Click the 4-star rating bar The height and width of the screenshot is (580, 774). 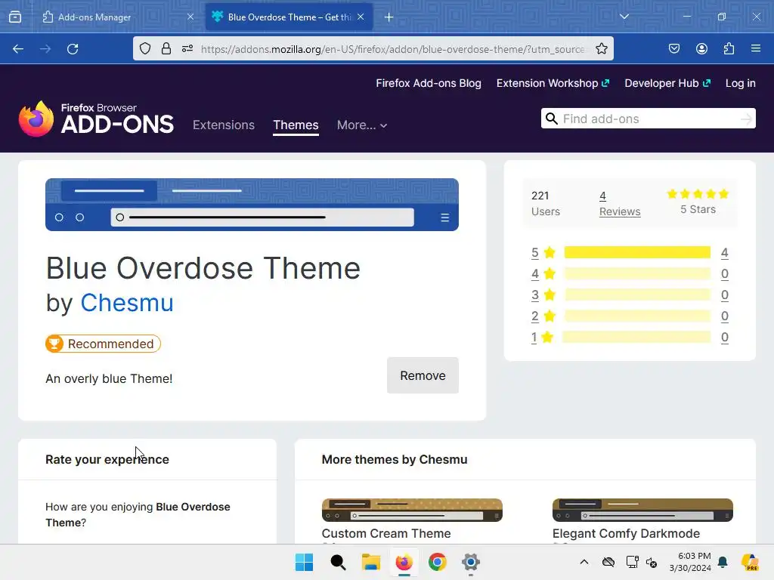click(637, 273)
